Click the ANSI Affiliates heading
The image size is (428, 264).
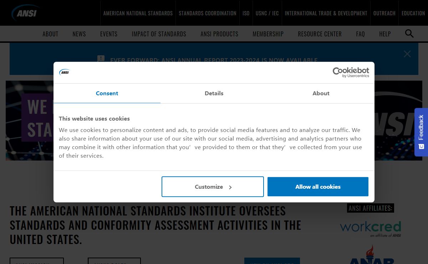tap(371, 208)
